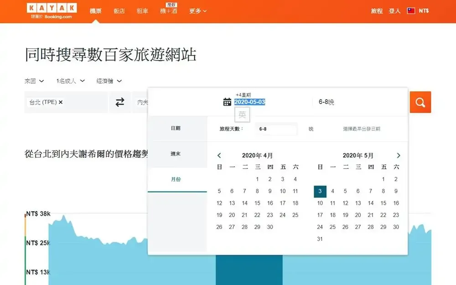Image resolution: width=456 pixels, height=285 pixels.
Task: Open the calendar icon next to the departure date
Action: click(227, 102)
